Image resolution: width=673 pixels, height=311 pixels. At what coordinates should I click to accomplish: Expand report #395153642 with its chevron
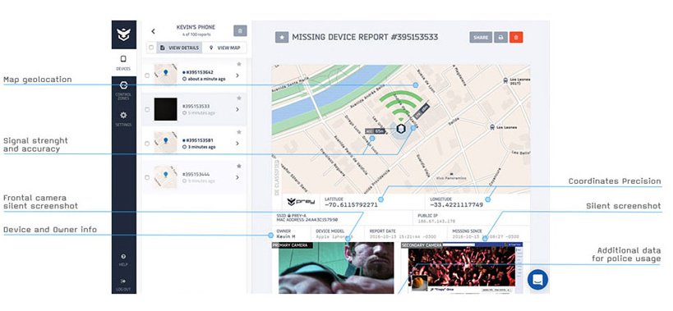tap(237, 75)
